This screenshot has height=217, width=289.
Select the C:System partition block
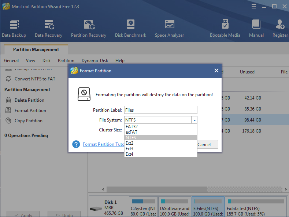coord(143,207)
